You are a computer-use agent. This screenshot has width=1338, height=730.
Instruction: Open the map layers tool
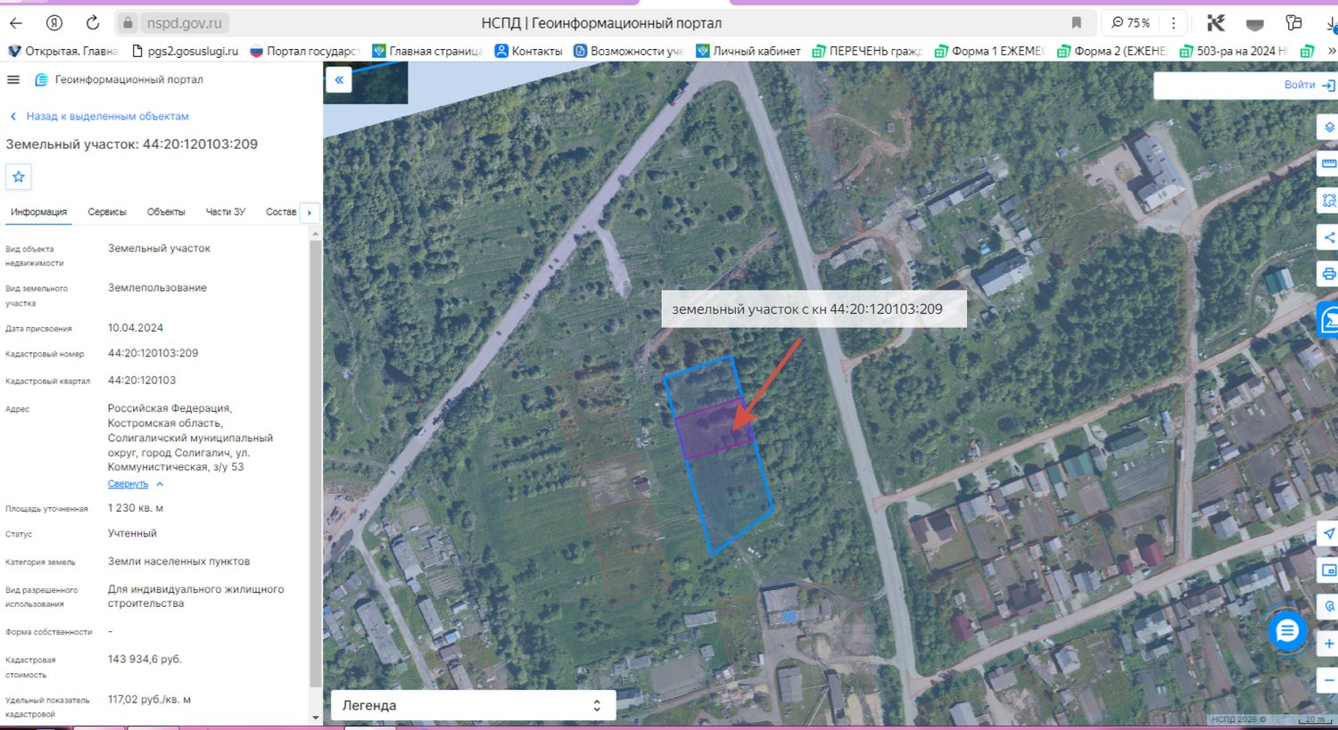click(x=1328, y=127)
